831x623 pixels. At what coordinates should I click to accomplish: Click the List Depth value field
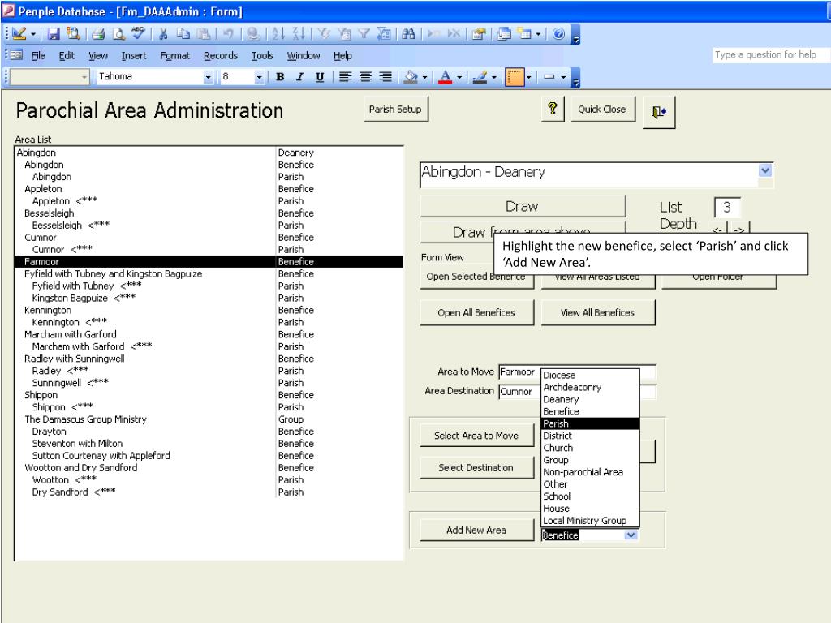click(x=727, y=207)
